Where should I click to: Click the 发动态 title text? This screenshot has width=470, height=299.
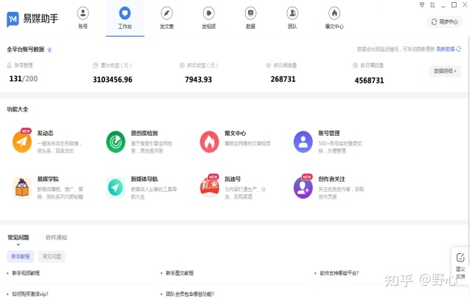pos(45,133)
